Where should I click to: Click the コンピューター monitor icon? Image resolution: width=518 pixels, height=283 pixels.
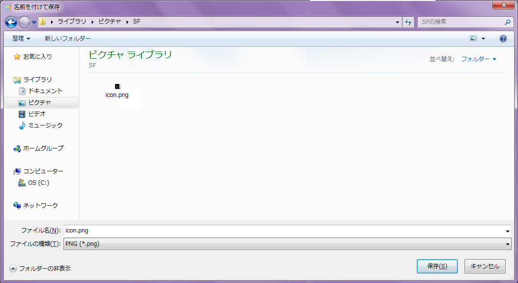coord(17,171)
